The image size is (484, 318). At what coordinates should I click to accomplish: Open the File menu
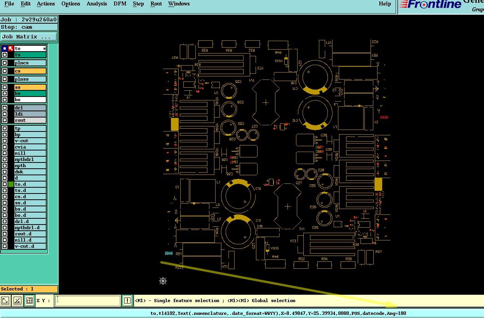pyautogui.click(x=9, y=4)
